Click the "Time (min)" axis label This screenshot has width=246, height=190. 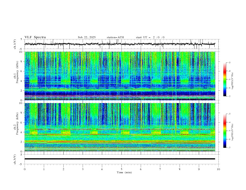pyautogui.click(x=124, y=172)
